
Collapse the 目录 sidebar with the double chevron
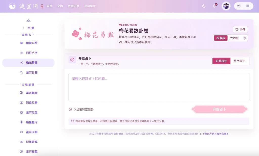tap(24, 28)
